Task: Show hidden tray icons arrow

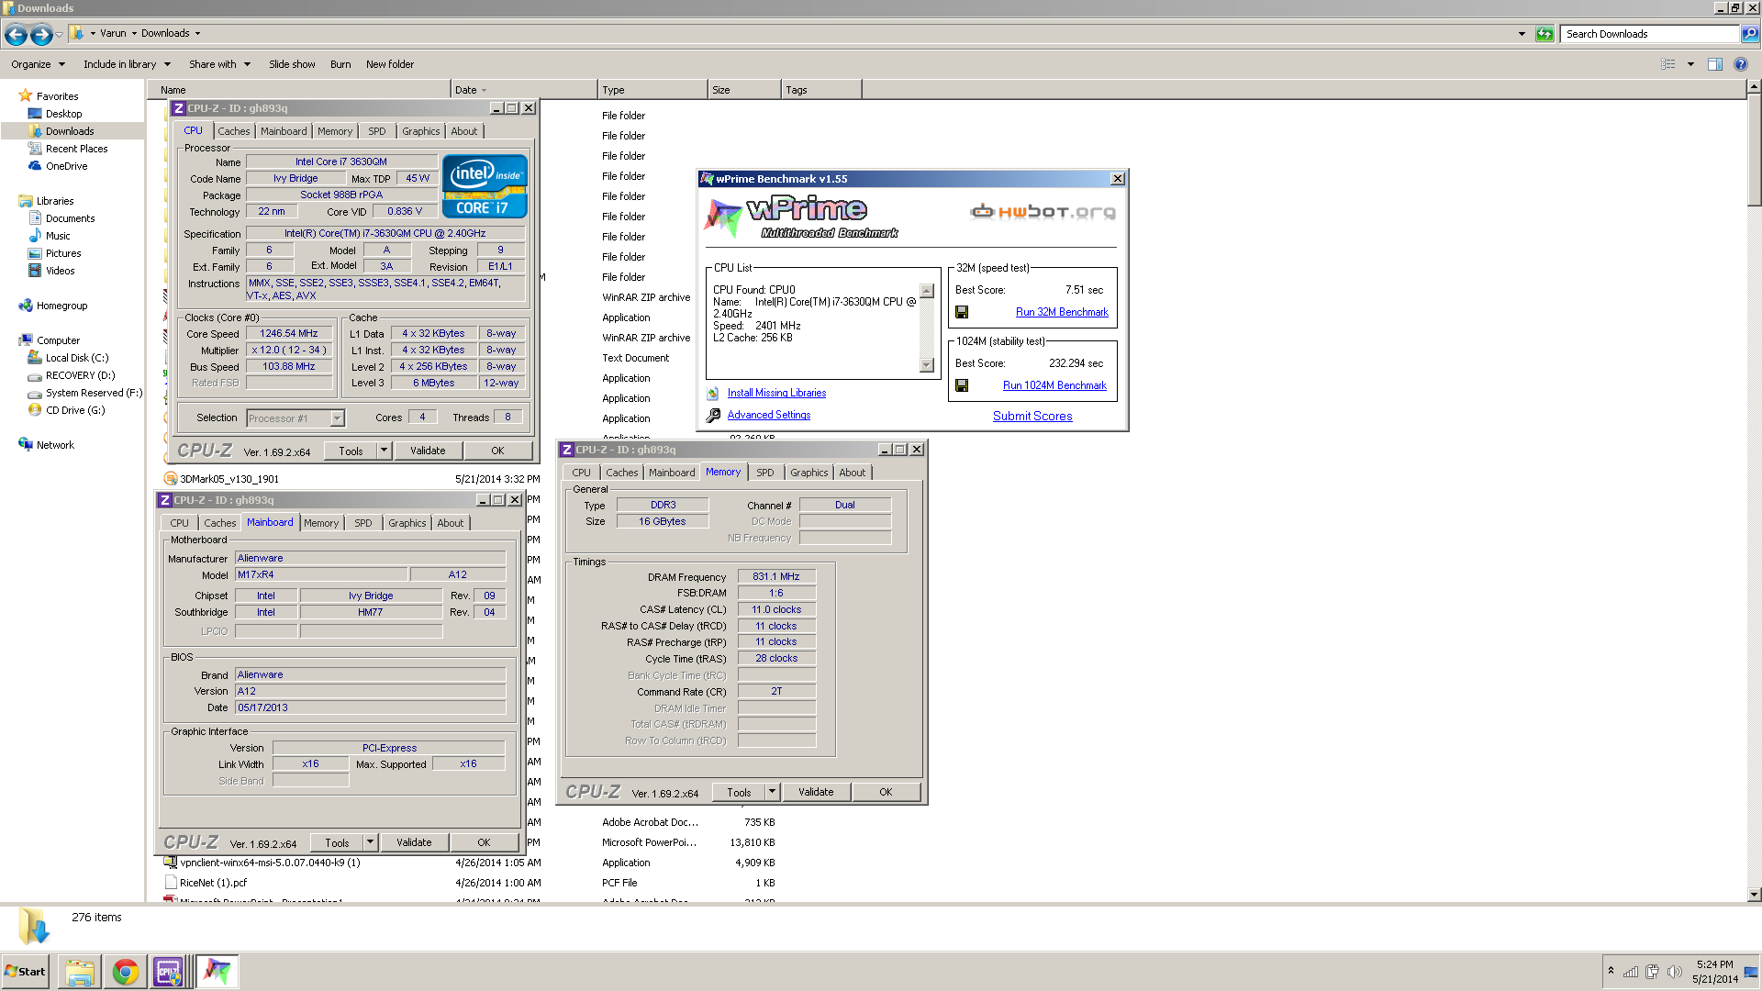Action: point(1611,971)
